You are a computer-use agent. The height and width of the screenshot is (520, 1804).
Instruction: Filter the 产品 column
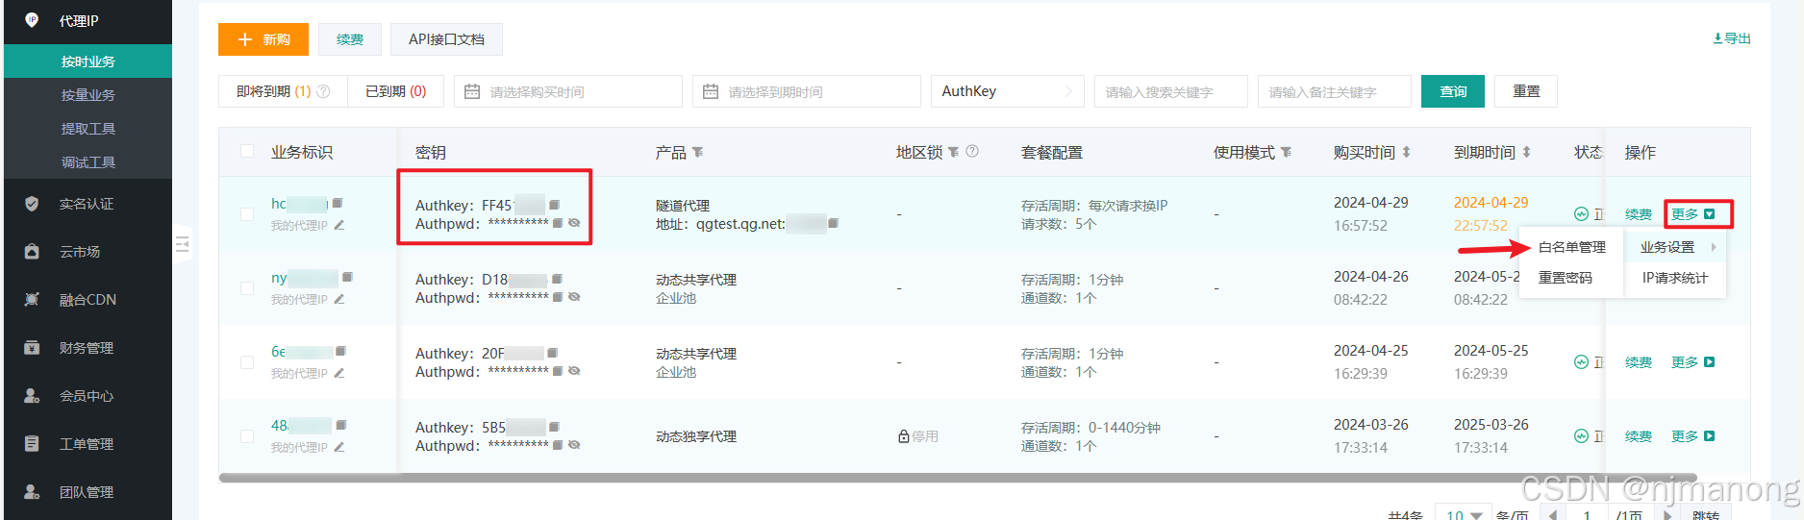click(x=698, y=152)
